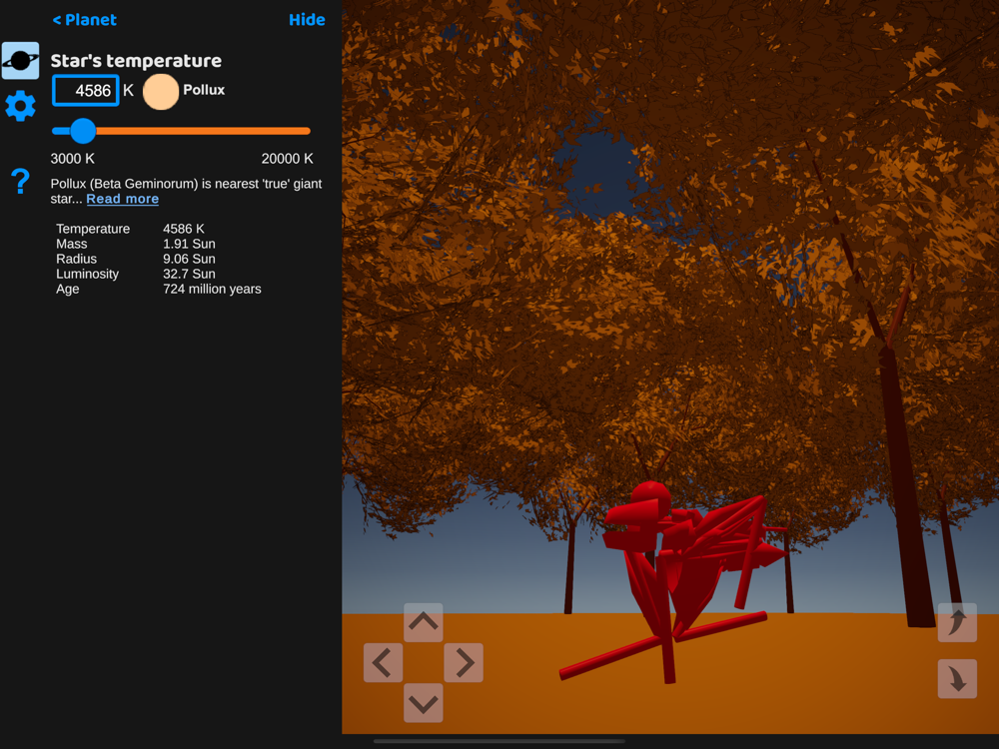The height and width of the screenshot is (749, 999).
Task: Click the 20000 K end of slider track
Action: (x=308, y=131)
